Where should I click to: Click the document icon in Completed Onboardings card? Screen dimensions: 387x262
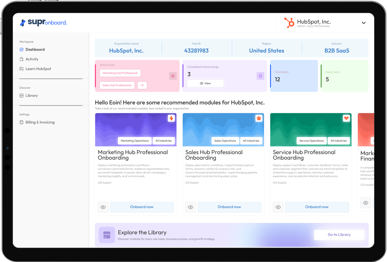pos(260,76)
